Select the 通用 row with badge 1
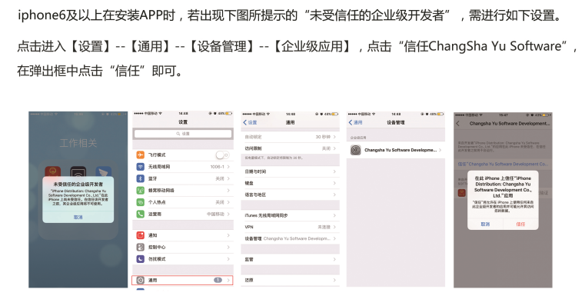The width and height of the screenshot is (585, 296). 183,280
